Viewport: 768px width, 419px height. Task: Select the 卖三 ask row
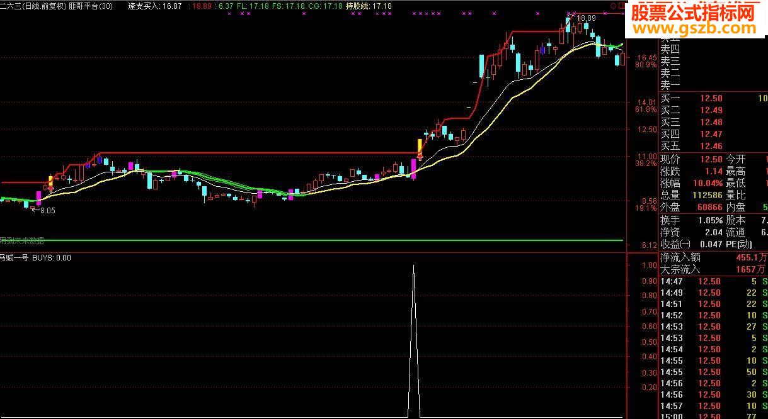click(x=713, y=61)
